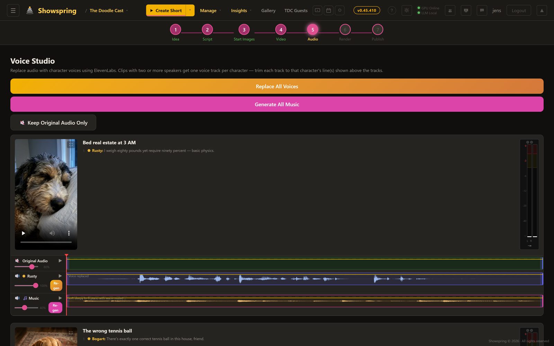This screenshot has height=346, width=554.
Task: Click the music note icon on Music track
Action: [x=25, y=298]
